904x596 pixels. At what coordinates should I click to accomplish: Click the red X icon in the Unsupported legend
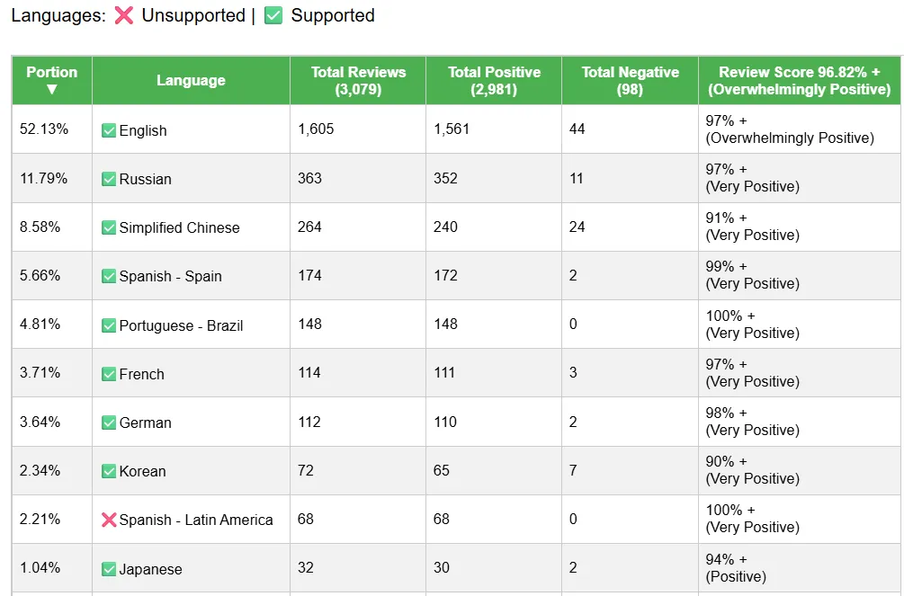coord(124,15)
